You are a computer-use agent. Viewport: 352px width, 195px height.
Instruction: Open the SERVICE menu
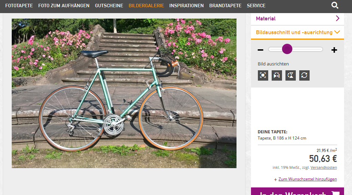(x=256, y=6)
